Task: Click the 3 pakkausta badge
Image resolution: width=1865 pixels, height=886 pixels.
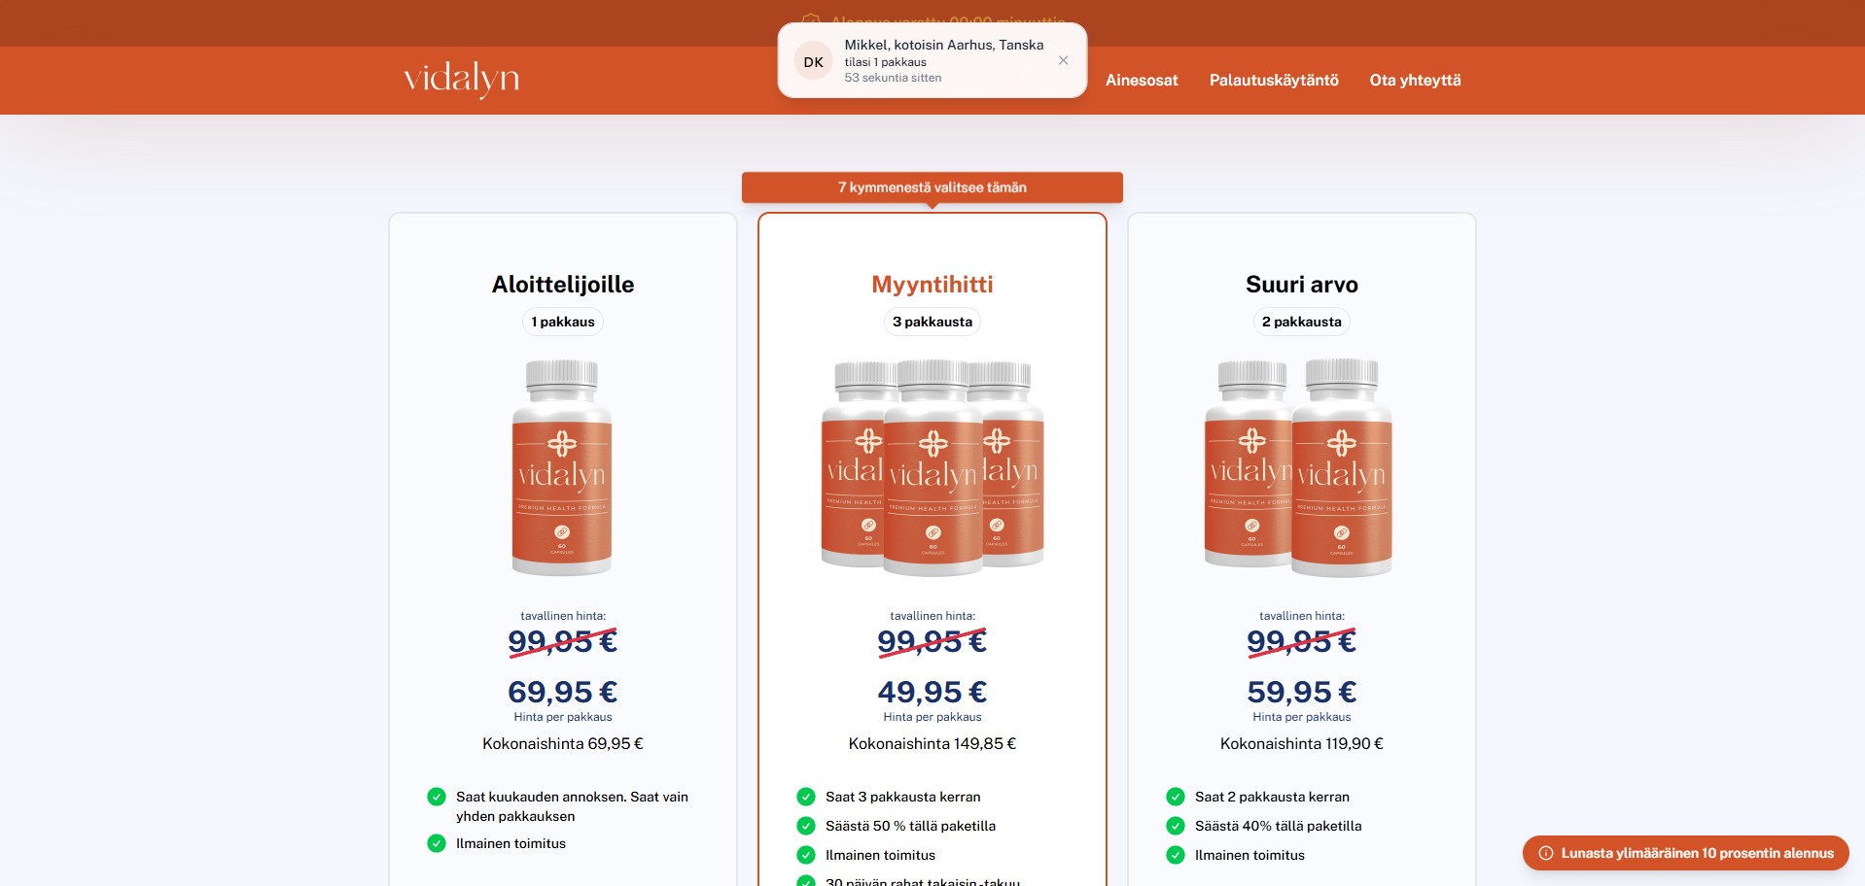Action: point(932,322)
